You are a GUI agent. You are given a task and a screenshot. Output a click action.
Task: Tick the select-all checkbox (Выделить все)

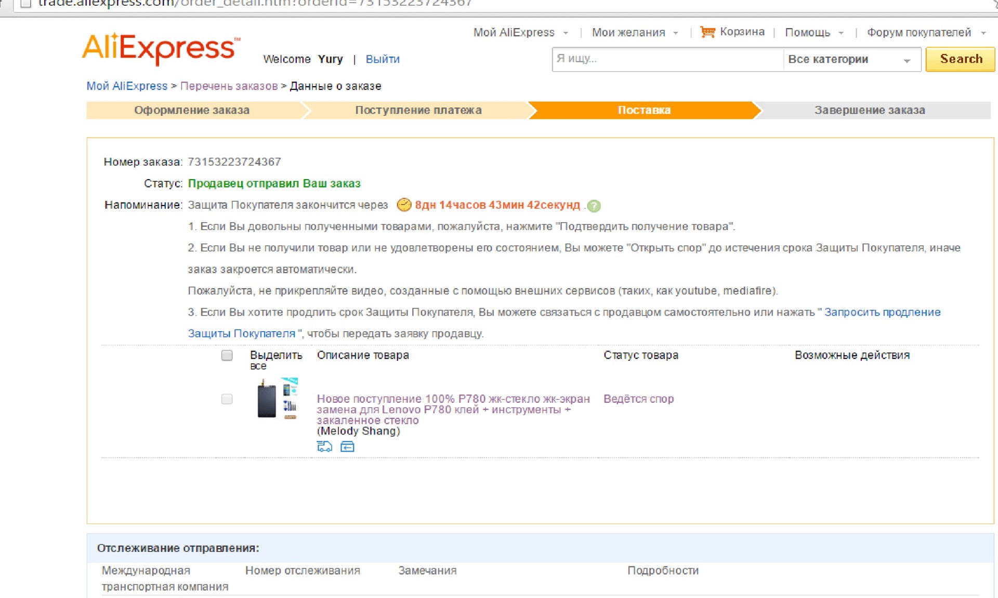click(227, 356)
